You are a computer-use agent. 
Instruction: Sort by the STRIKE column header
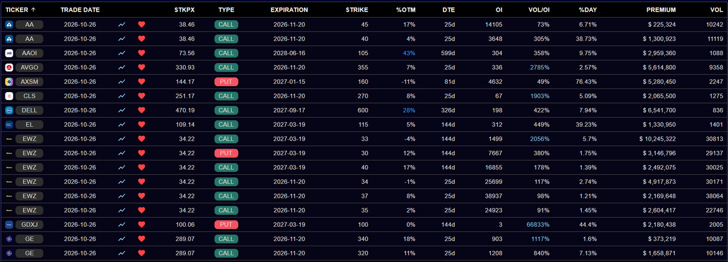pyautogui.click(x=356, y=10)
